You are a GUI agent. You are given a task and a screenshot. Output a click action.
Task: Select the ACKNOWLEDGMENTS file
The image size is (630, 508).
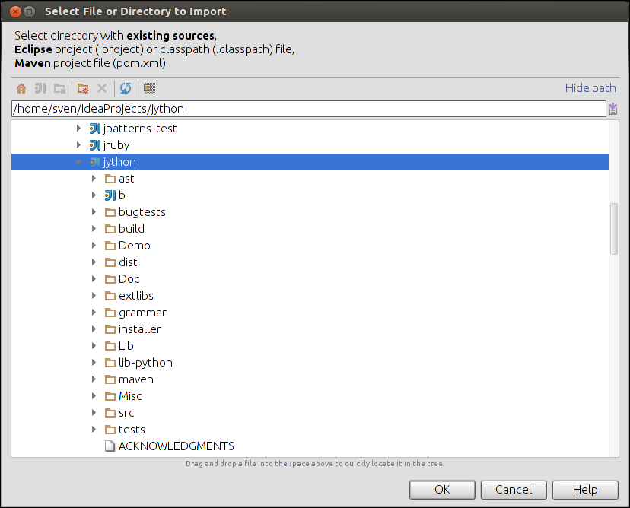point(177,446)
